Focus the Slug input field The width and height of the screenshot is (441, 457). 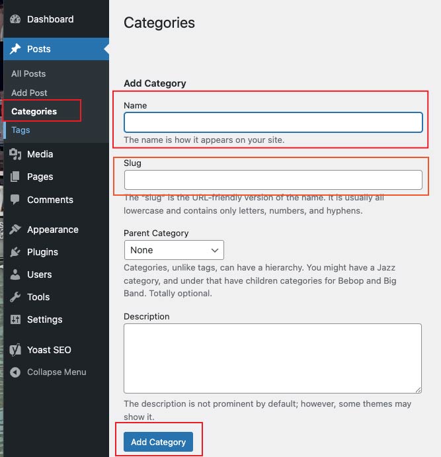(273, 180)
